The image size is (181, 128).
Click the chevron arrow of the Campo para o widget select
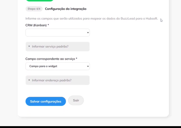click(x=88, y=66)
